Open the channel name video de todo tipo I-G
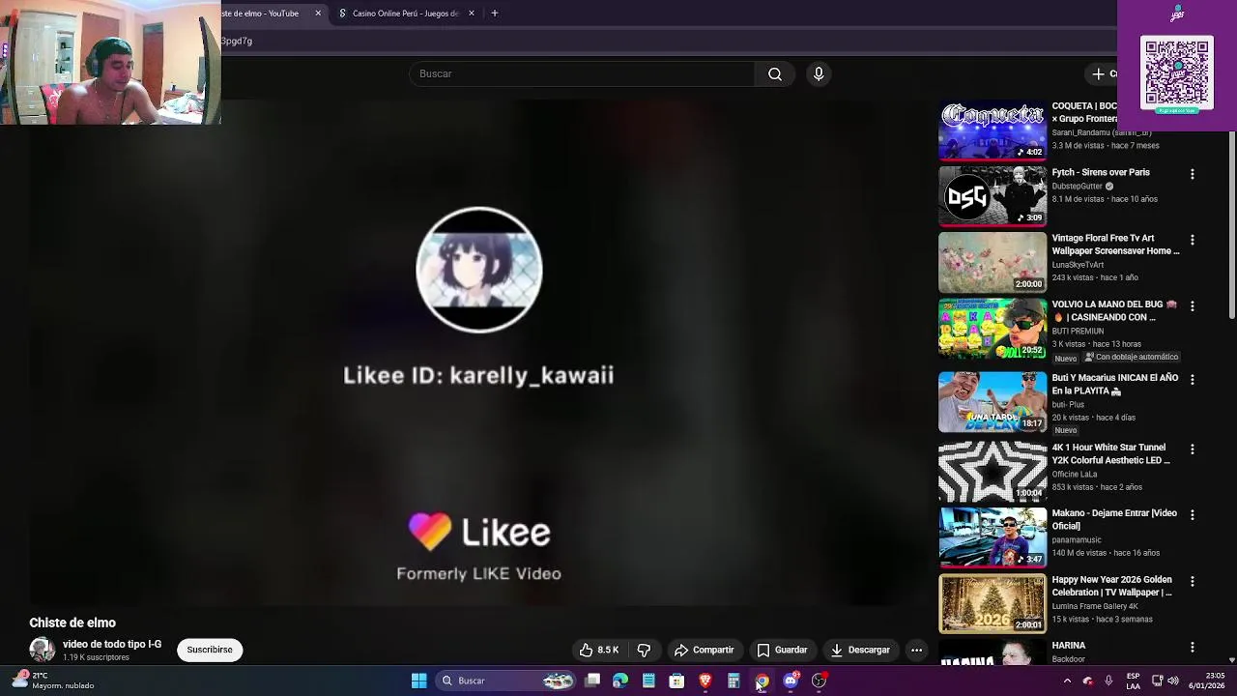 click(x=112, y=645)
